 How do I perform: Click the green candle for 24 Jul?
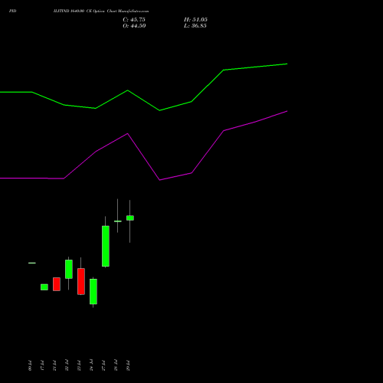click(93, 291)
